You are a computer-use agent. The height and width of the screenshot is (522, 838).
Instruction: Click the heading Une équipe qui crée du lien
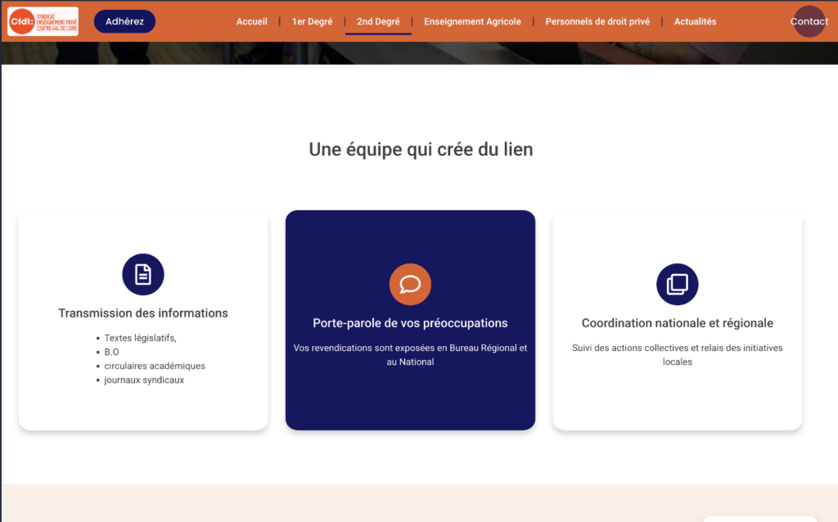point(421,149)
